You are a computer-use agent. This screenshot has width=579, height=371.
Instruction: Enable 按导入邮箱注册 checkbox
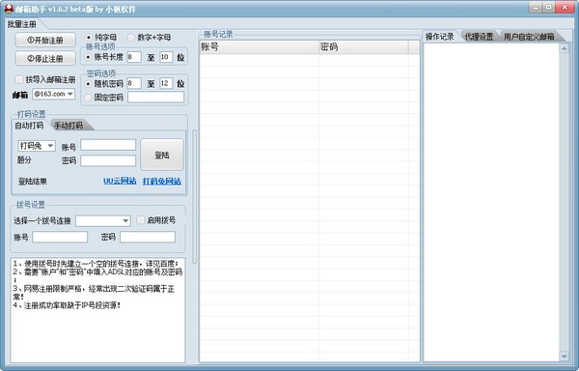click(x=19, y=79)
